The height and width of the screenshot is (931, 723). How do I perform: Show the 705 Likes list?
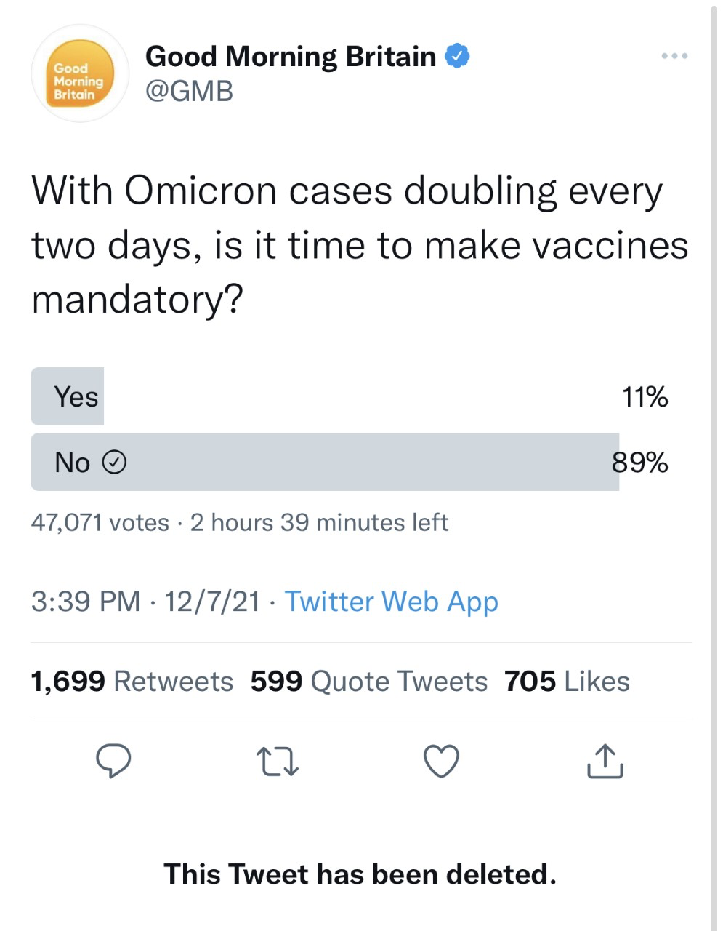coord(567,682)
